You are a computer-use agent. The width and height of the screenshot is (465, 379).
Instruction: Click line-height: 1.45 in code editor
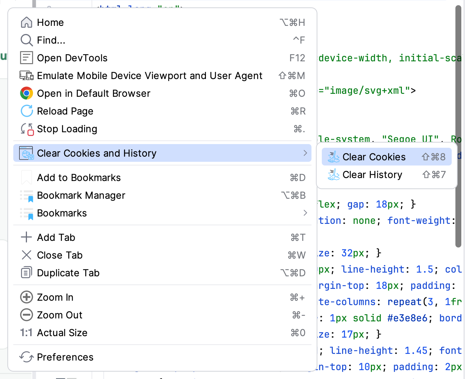click(x=379, y=351)
